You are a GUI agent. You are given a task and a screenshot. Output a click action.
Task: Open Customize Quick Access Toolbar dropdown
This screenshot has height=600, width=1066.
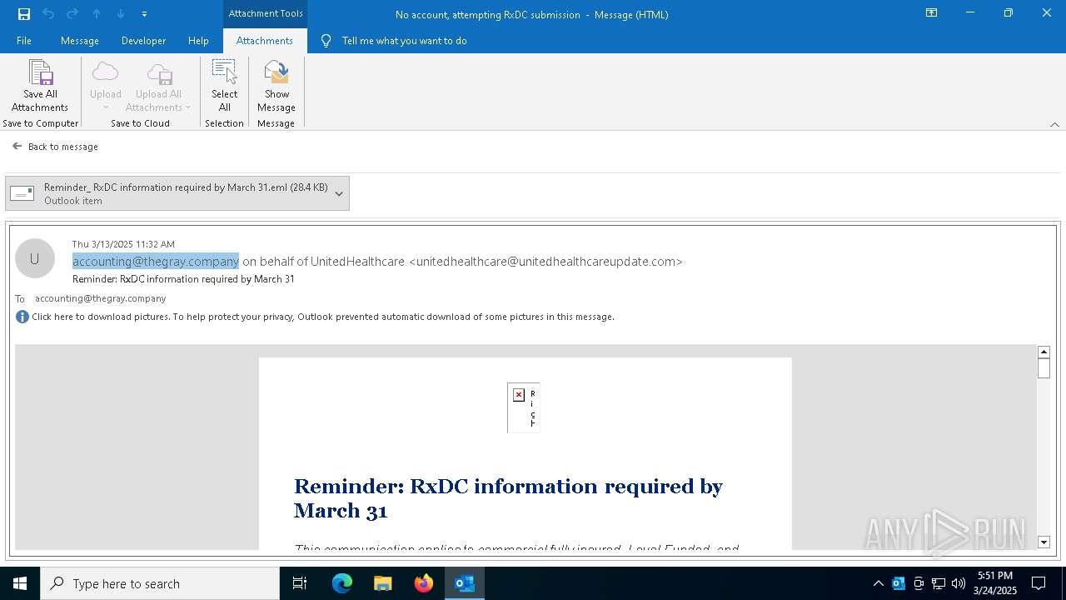click(x=144, y=14)
